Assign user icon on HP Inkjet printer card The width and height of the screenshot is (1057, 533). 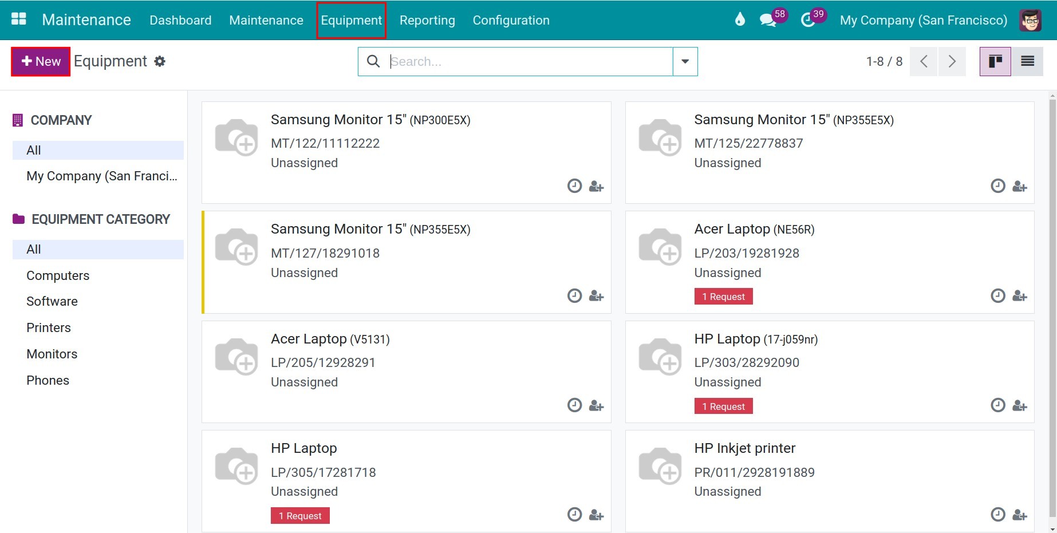[1020, 515]
